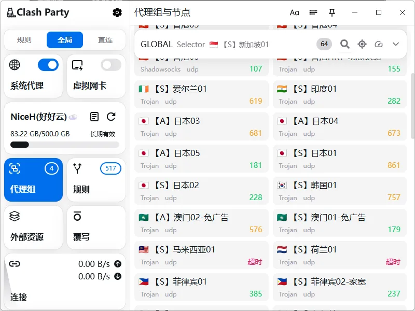Click the cloud icon beside NiceH(好好云)
Screen dimensions: 415x311
(x=73, y=117)
